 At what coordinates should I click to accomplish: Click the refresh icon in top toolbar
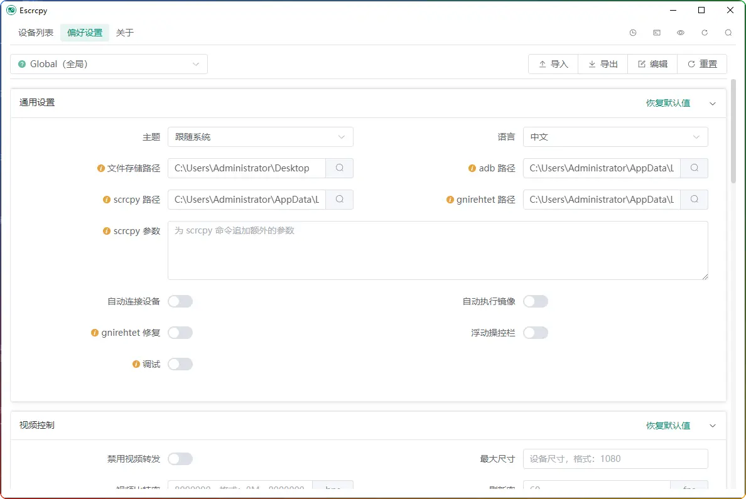click(705, 33)
